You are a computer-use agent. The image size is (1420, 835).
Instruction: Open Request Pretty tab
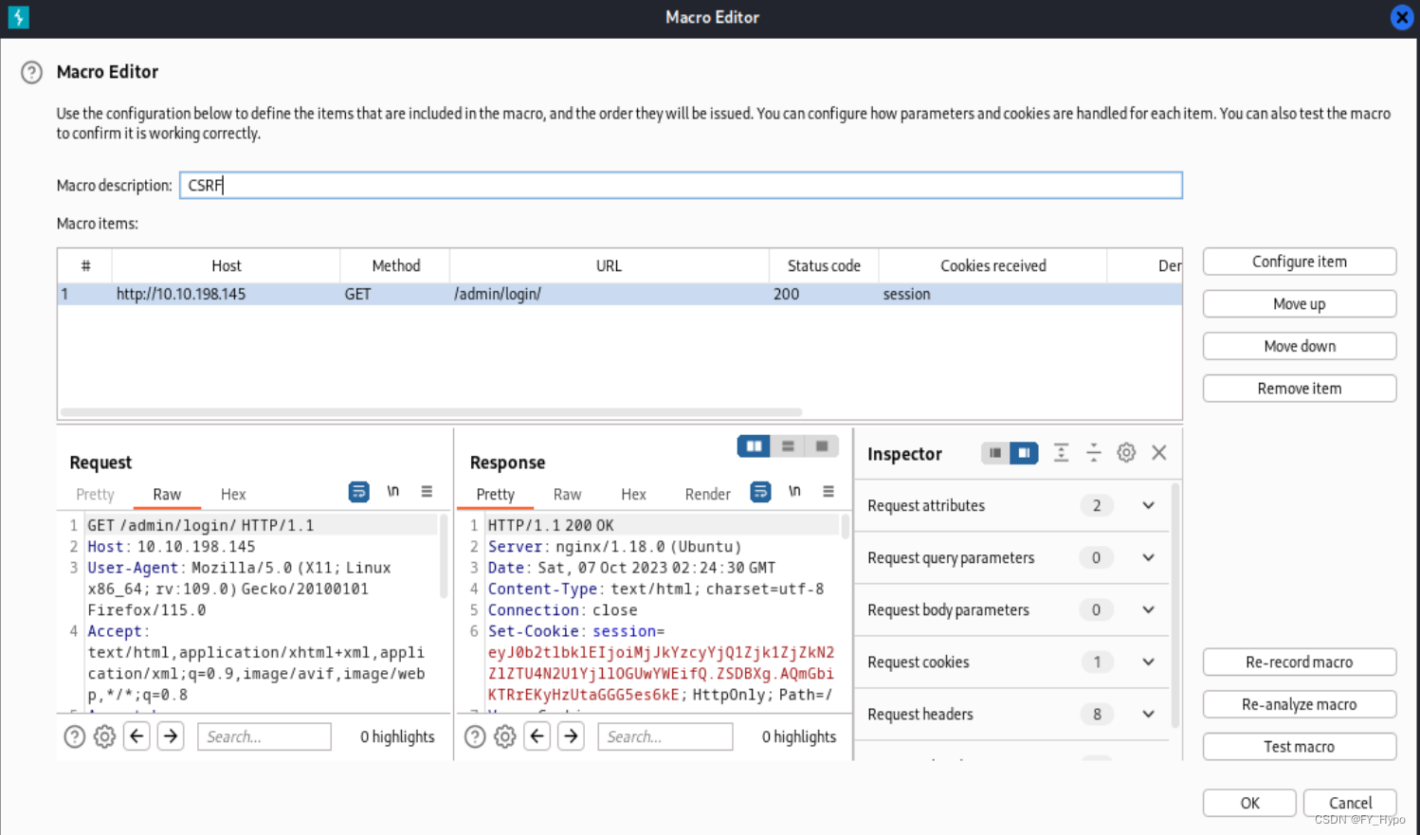(x=95, y=494)
